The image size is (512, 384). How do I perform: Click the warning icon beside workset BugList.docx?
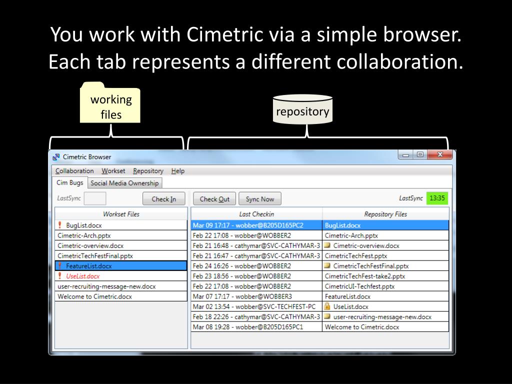point(60,225)
